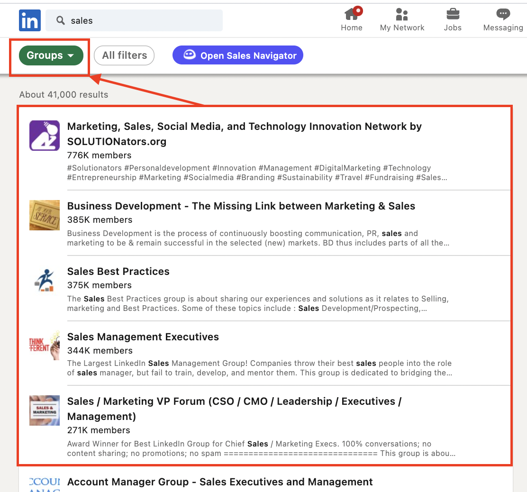Click SOLUTIONators.org group logo thumbnail
Image resolution: width=527 pixels, height=492 pixels.
[45, 136]
